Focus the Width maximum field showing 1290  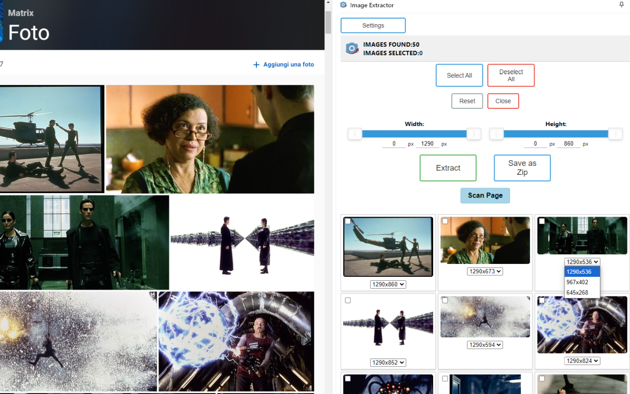pos(427,144)
